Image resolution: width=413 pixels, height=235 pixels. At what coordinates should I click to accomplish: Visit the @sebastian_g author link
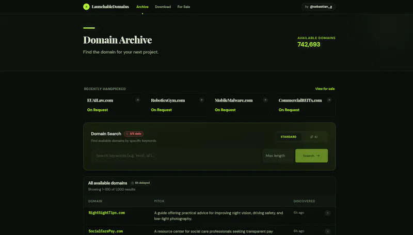click(x=319, y=7)
